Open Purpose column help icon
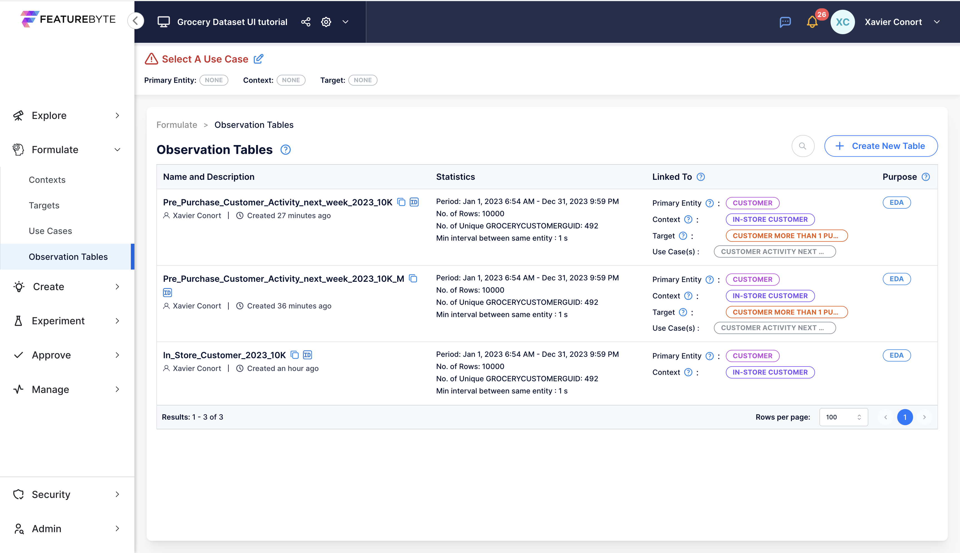The width and height of the screenshot is (960, 553). tap(926, 177)
